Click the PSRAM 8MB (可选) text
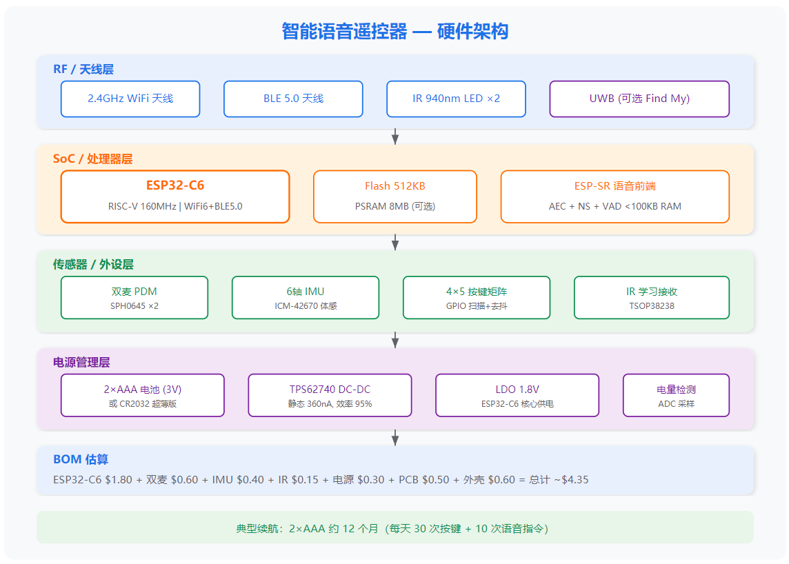The width and height of the screenshot is (789, 564). coord(395,206)
